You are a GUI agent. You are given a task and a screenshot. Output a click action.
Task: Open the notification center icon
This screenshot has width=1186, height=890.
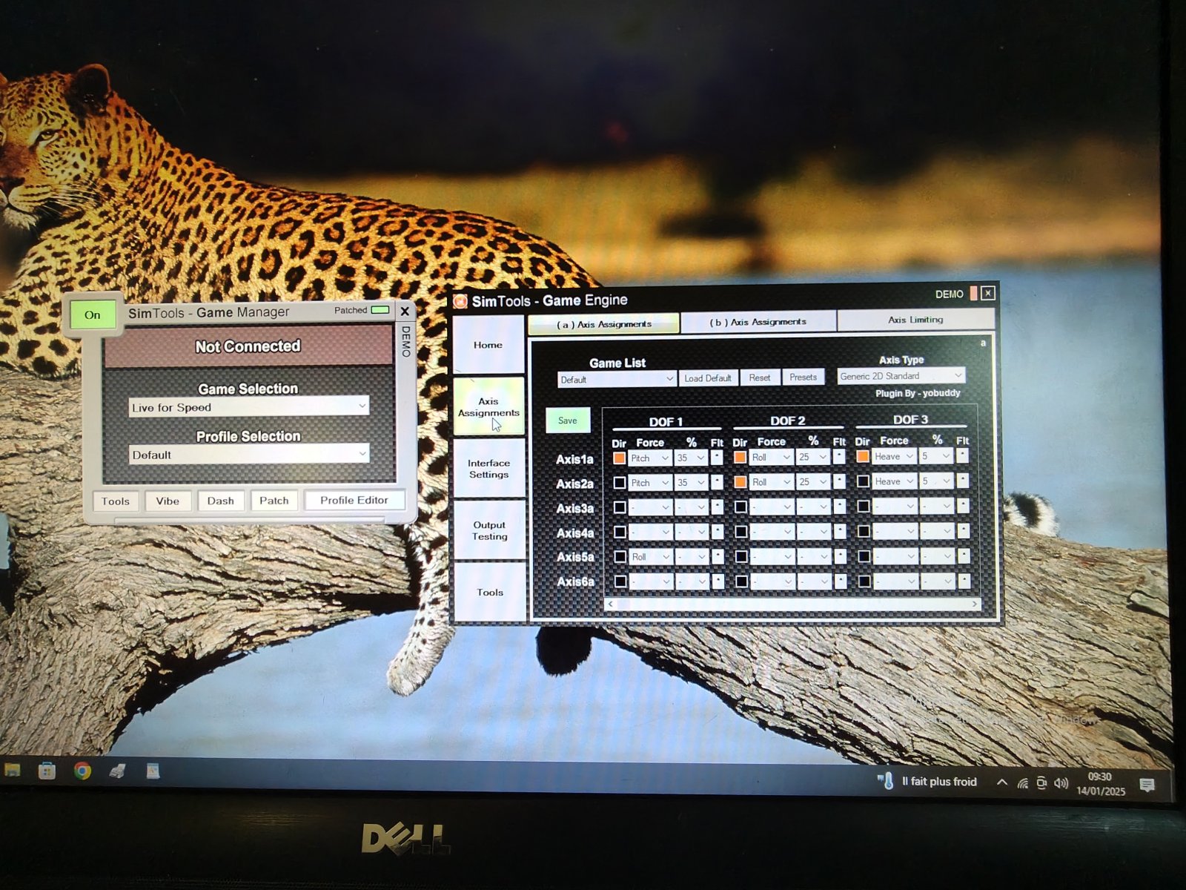click(x=1147, y=785)
